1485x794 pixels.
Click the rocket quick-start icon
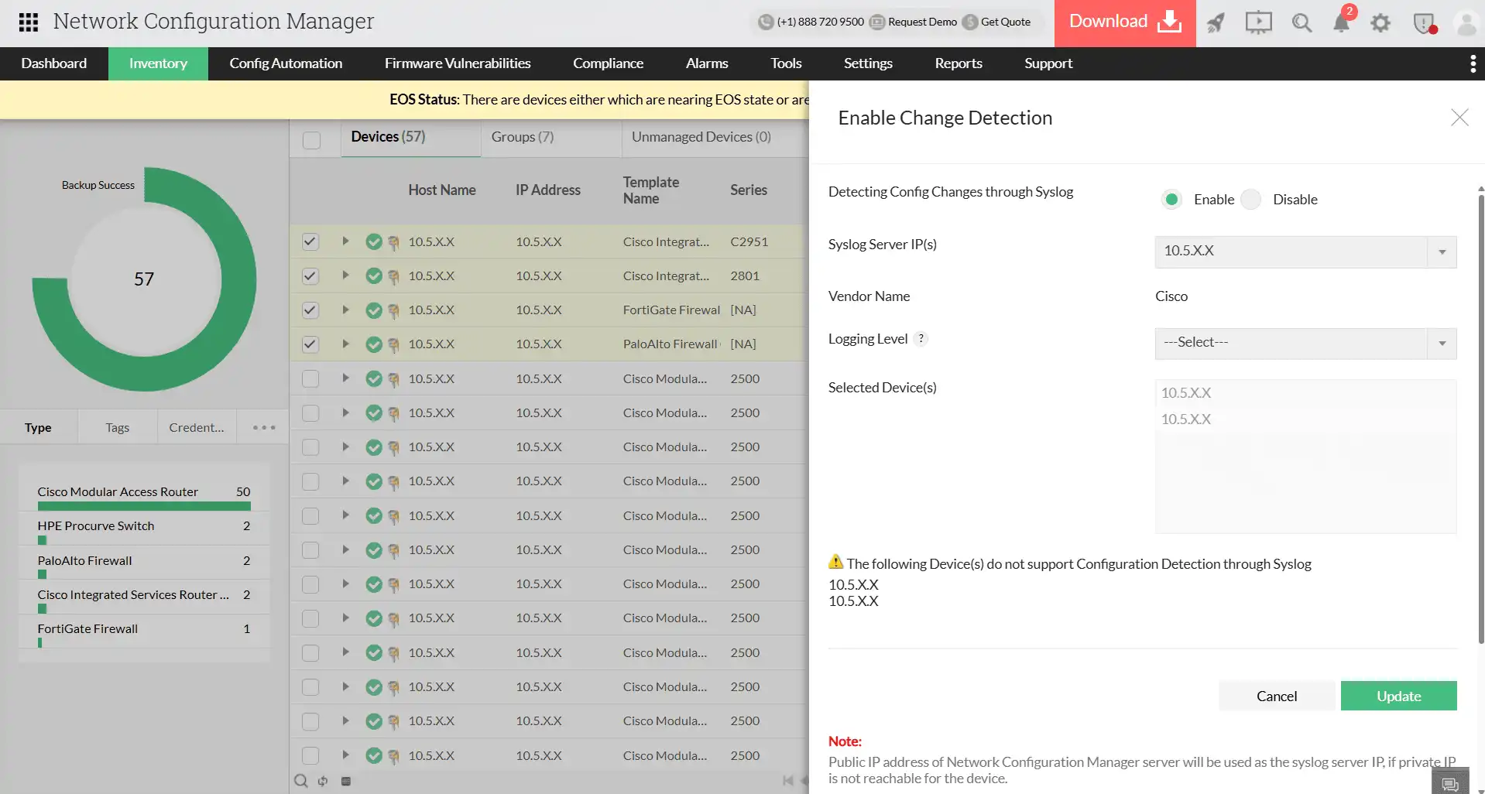point(1216,23)
